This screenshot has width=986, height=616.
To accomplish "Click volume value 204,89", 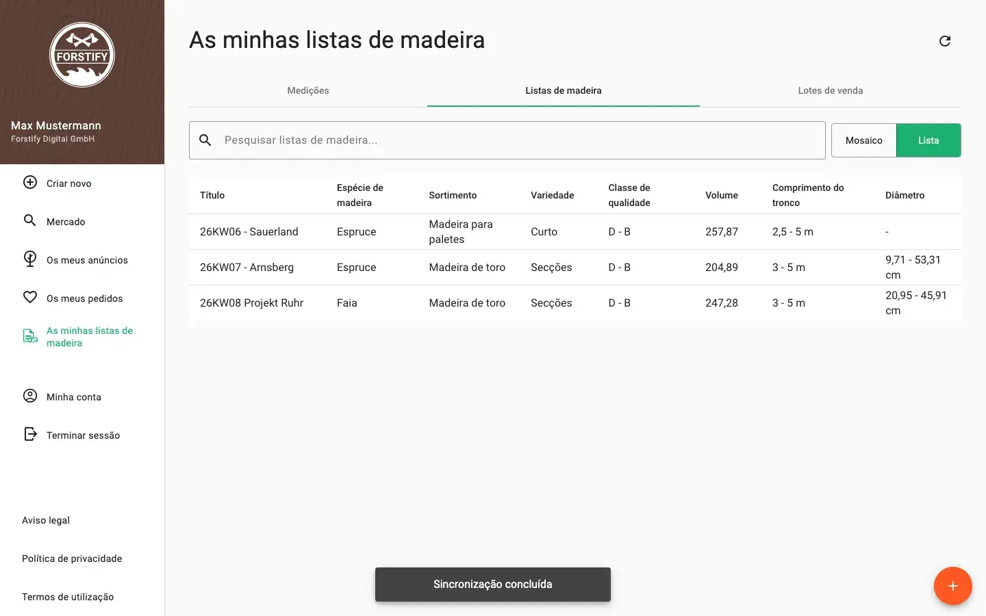I will (x=722, y=267).
